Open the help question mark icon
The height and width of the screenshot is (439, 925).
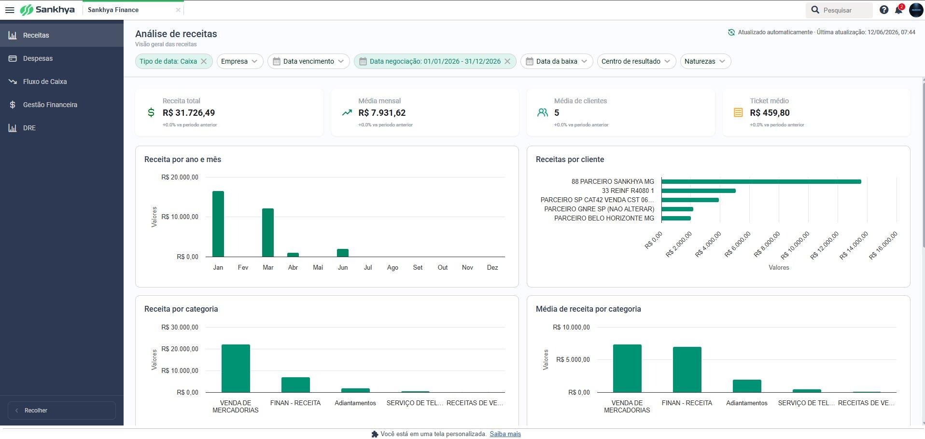tap(884, 10)
